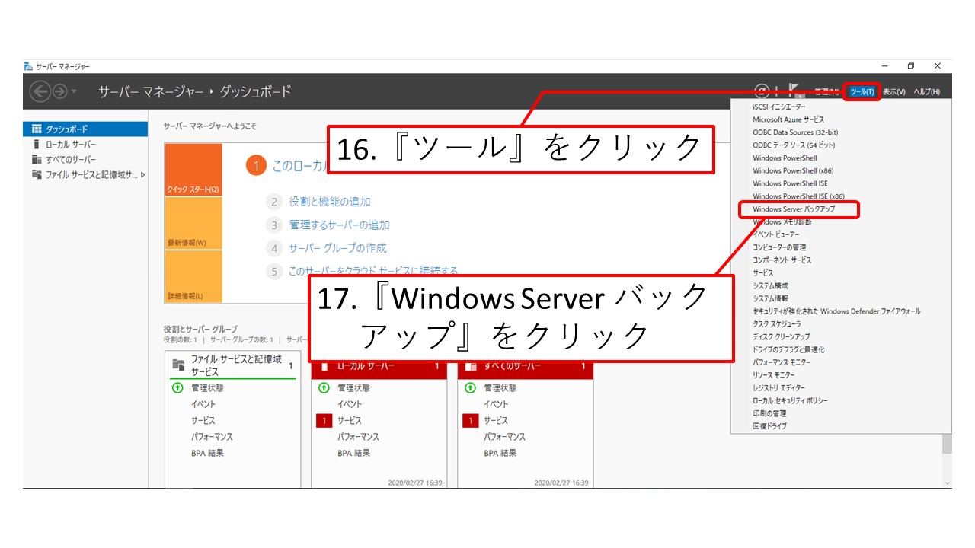Click red サービス alert badge in すべてのサーバー tile

pos(470,421)
